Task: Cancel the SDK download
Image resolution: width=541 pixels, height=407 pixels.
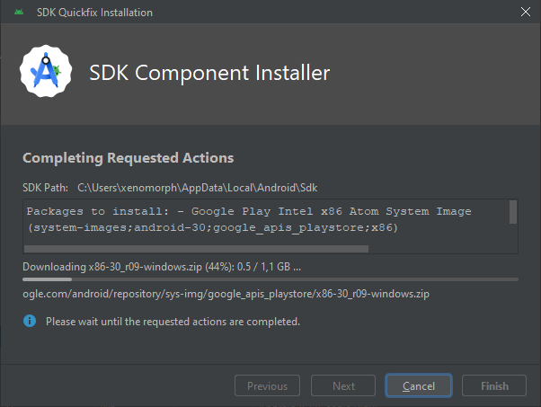Action: [419, 385]
